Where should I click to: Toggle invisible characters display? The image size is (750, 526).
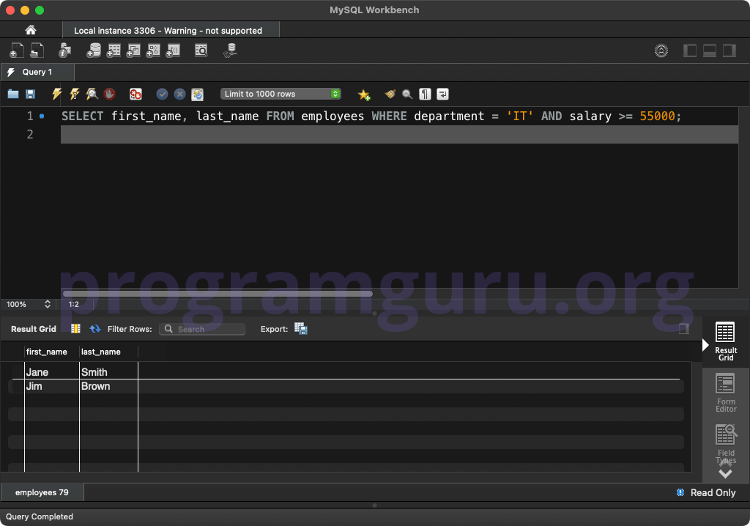click(x=425, y=94)
